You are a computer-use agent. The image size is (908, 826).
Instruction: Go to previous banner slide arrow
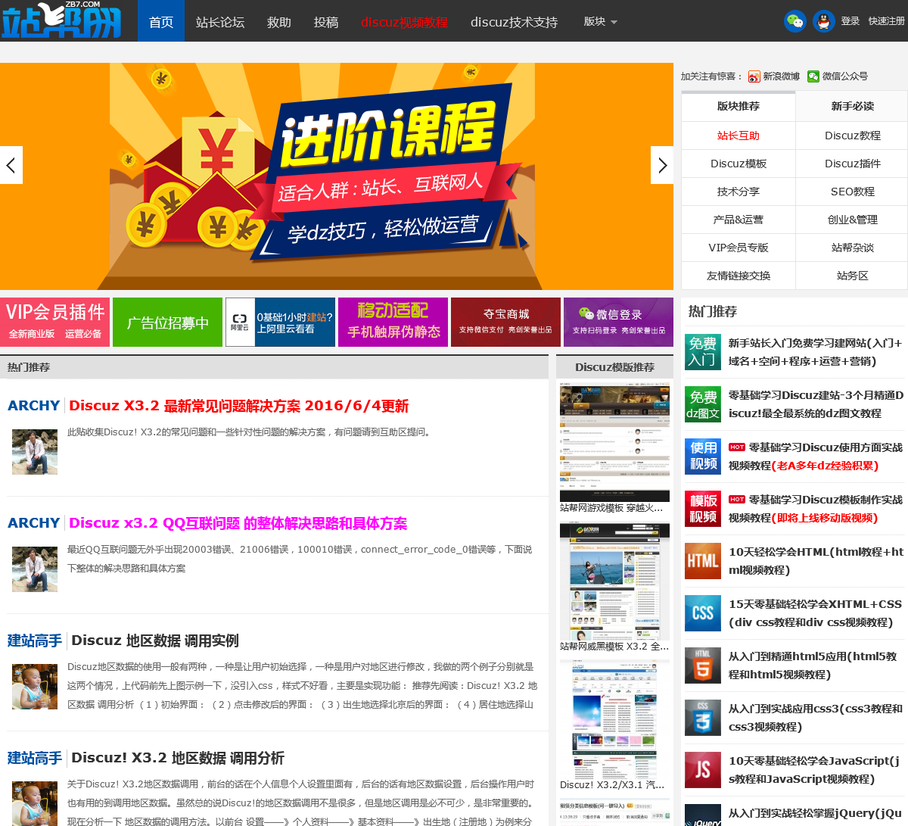tap(11, 165)
